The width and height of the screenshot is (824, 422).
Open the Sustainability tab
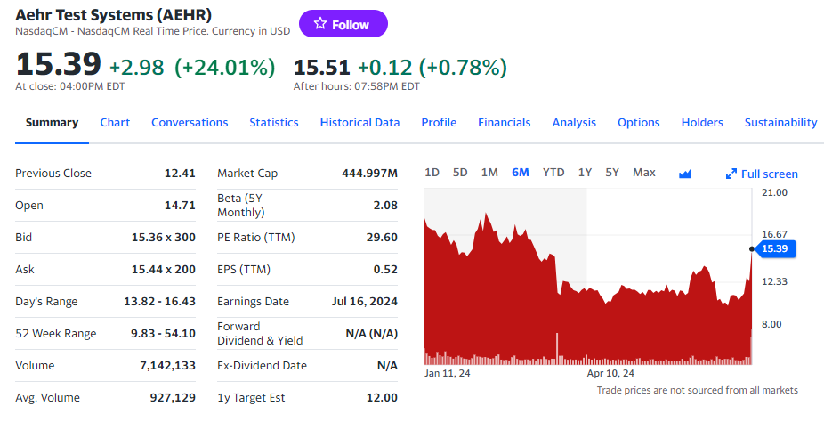tap(781, 123)
